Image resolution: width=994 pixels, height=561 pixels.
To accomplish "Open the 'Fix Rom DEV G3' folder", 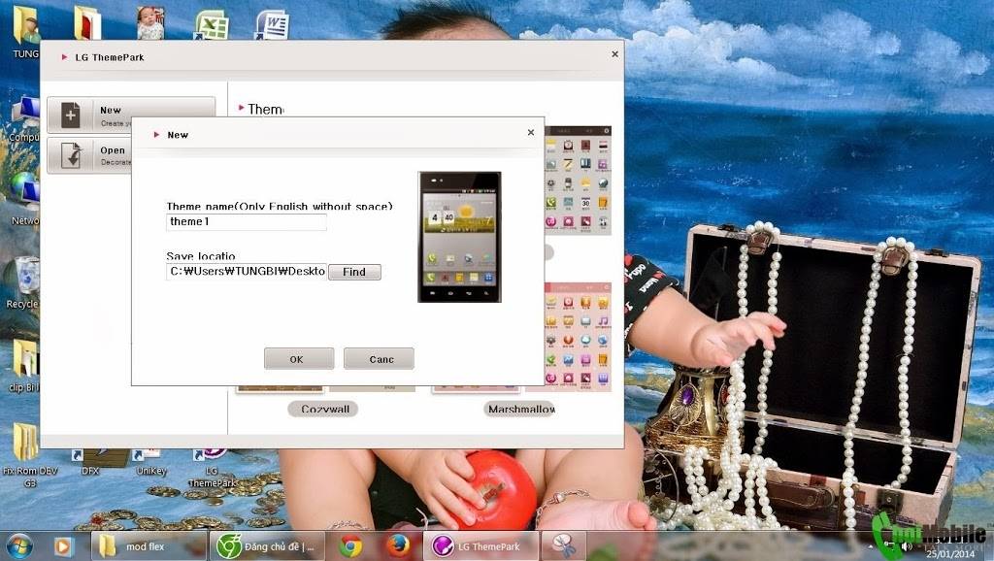I will [28, 454].
